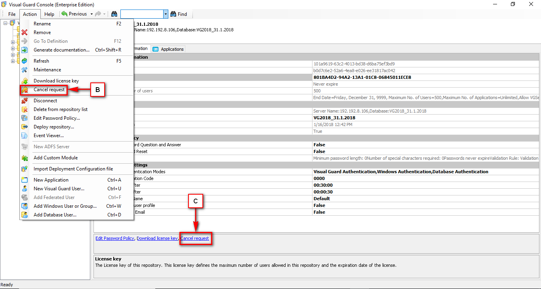Open the search combo box dropdown

point(165,13)
